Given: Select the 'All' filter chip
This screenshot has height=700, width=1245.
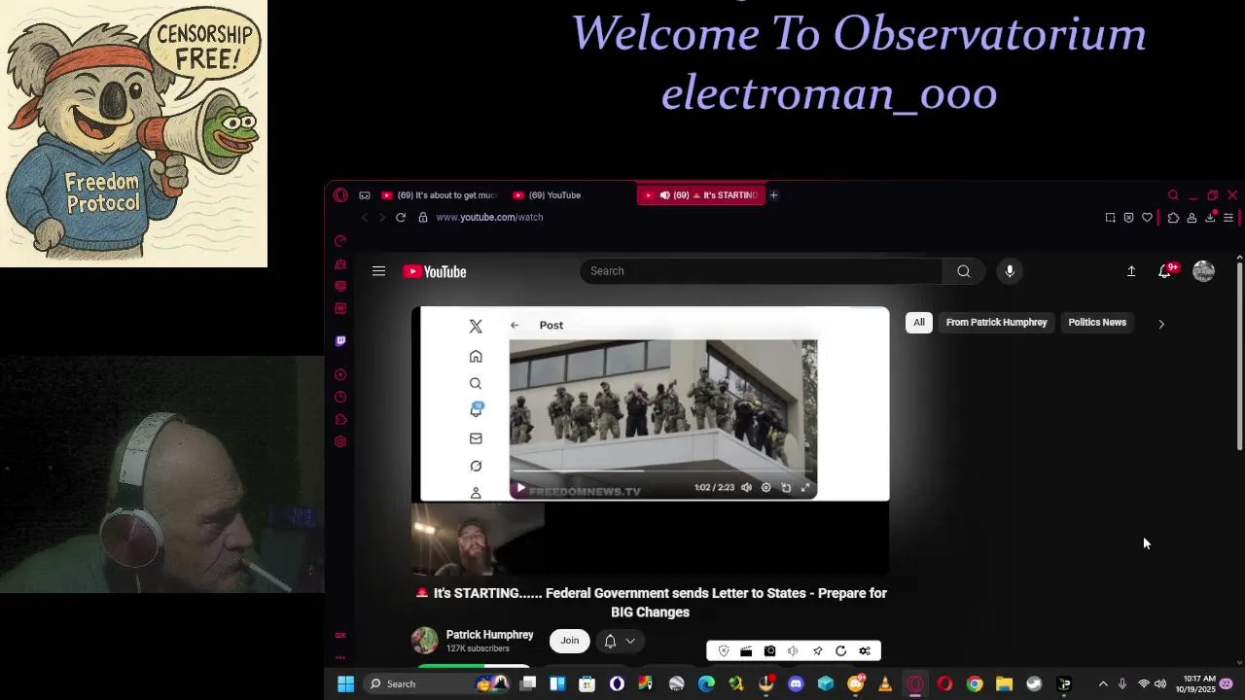Looking at the screenshot, I should pyautogui.click(x=919, y=322).
